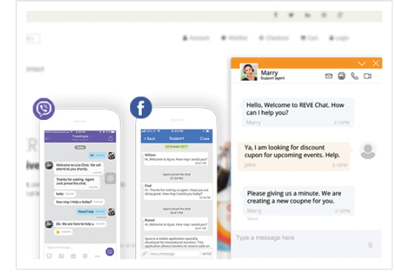395x274 pixels.
Task: Click the 'hello' bubble in Viber chat
Action: [x=65, y=194]
